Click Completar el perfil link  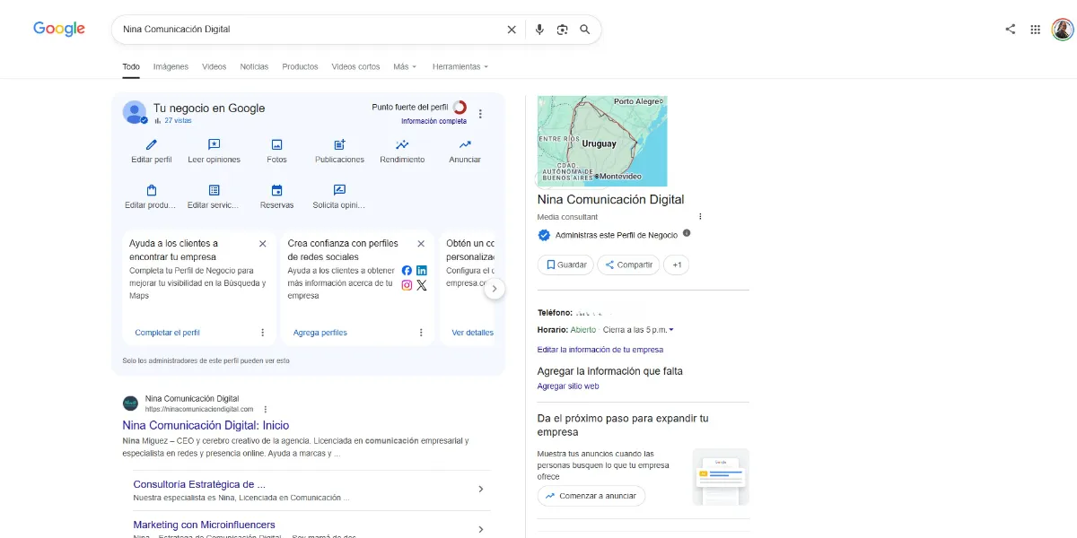coord(167,333)
